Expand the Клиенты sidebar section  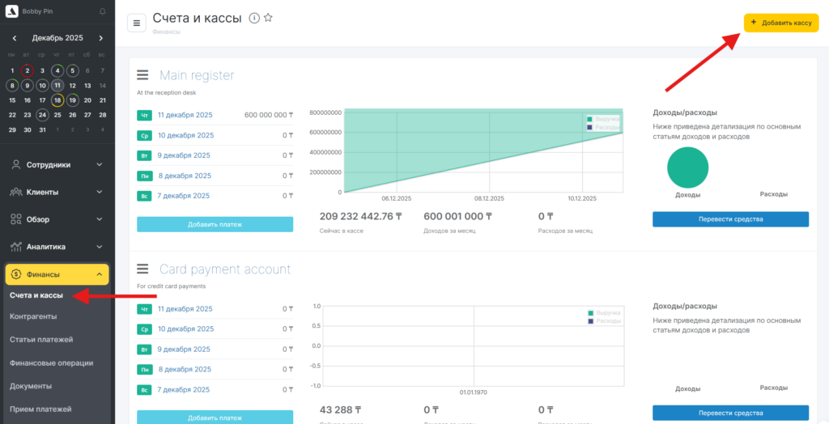click(57, 193)
